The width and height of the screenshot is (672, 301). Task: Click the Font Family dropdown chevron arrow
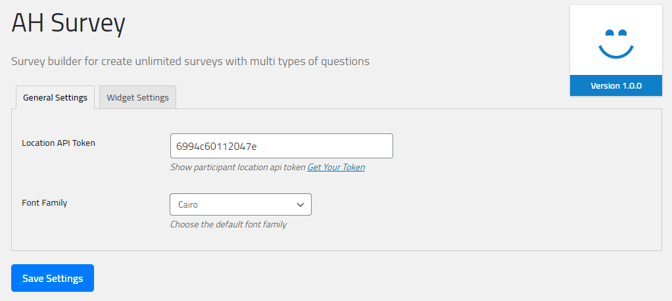[x=300, y=204]
